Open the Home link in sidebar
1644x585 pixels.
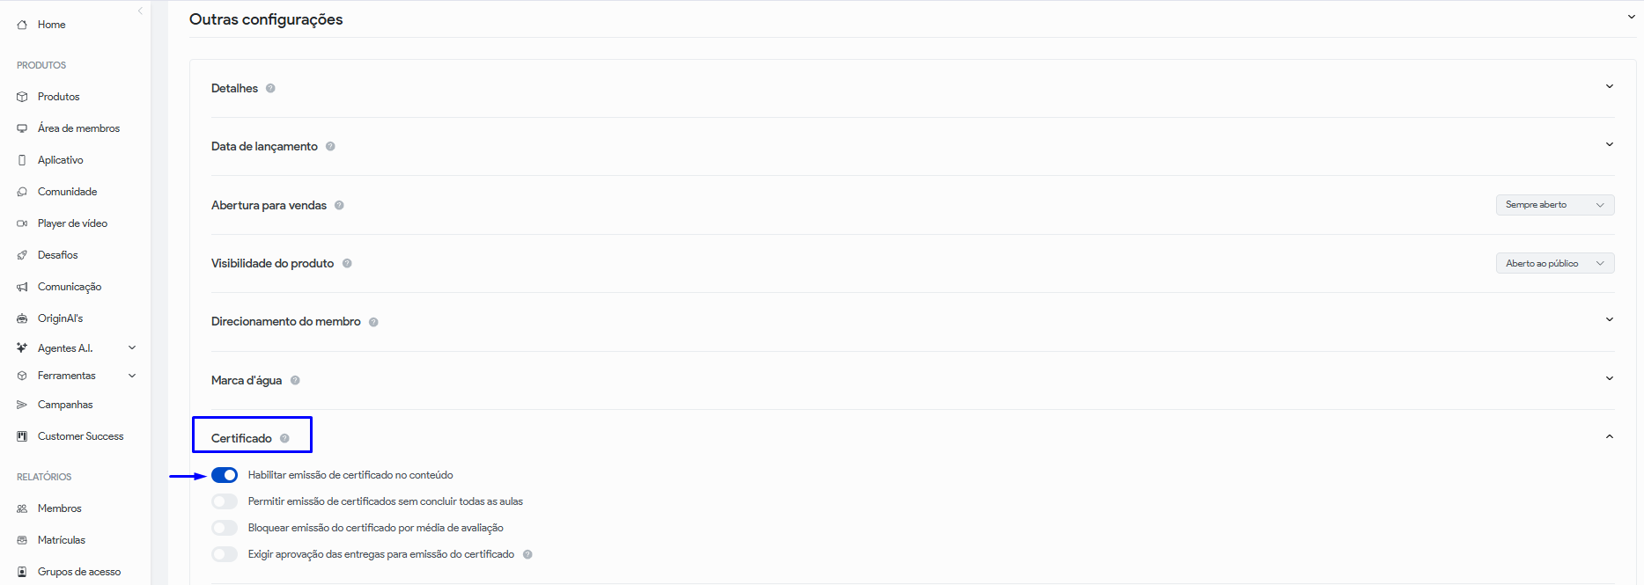coord(51,25)
